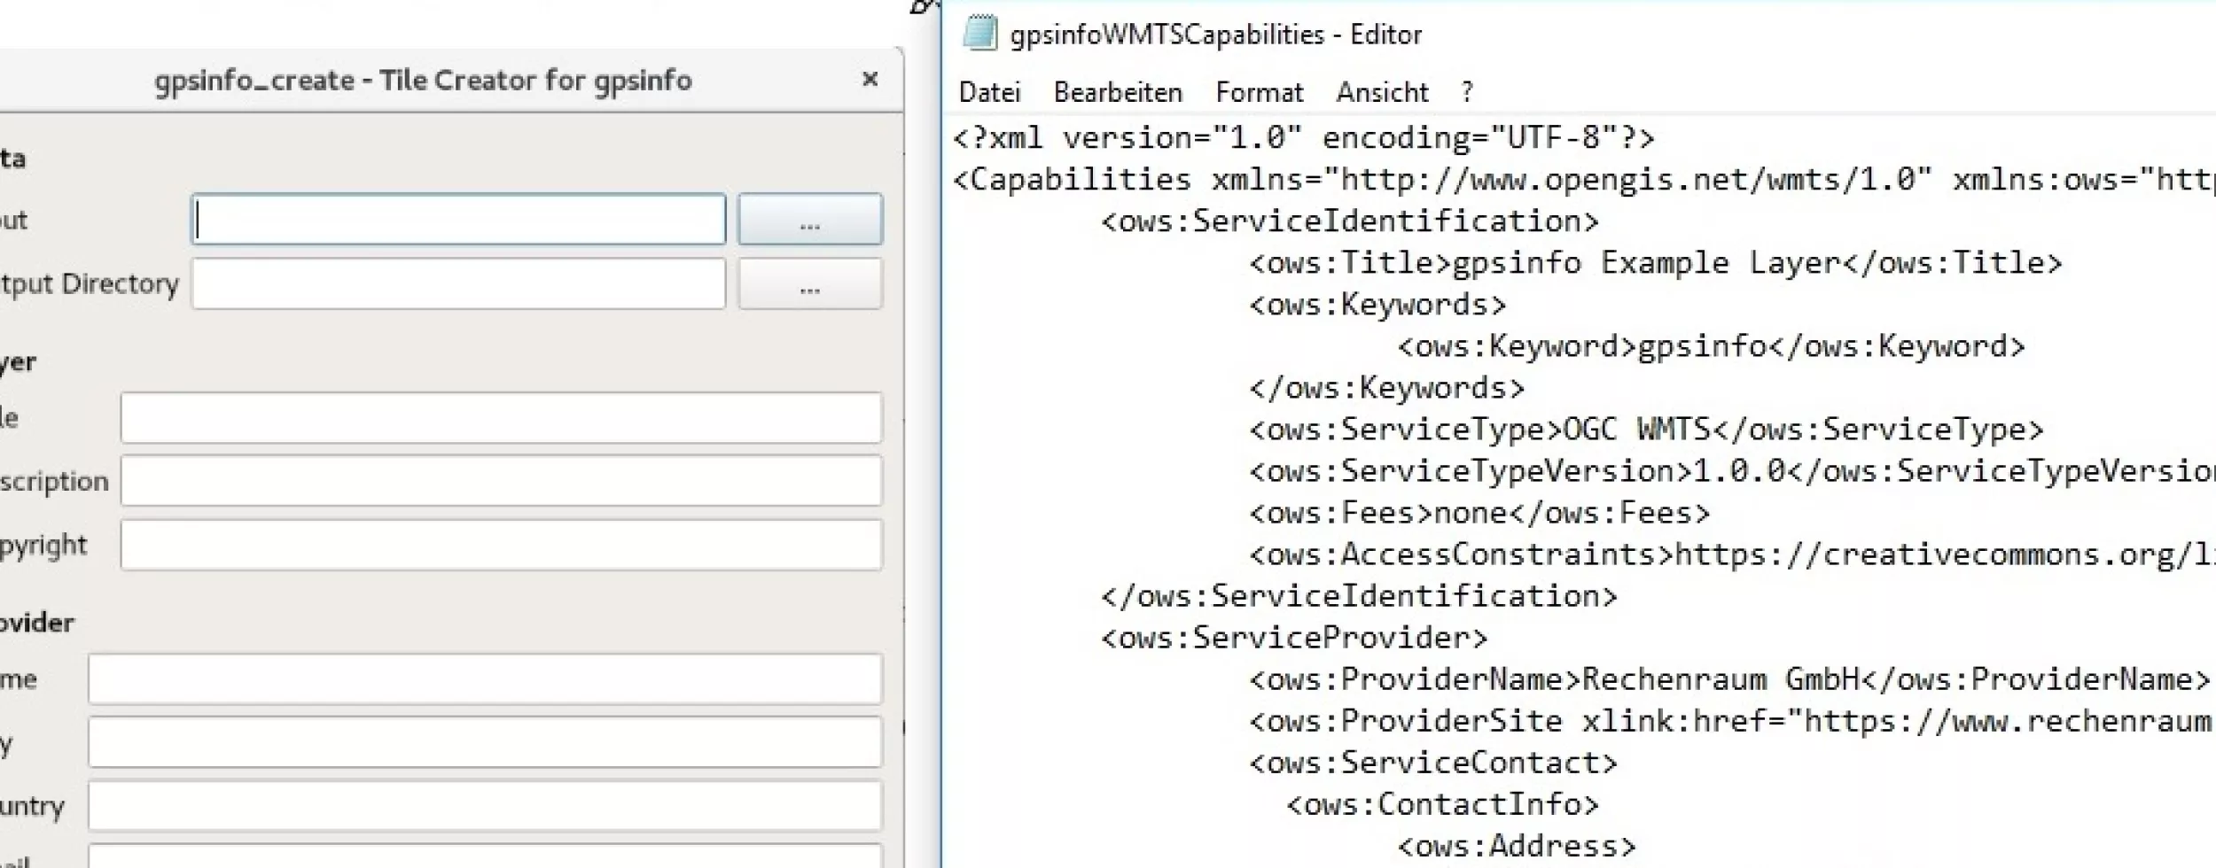Click the browse button beside Output Directory
2216x868 pixels.
click(809, 284)
